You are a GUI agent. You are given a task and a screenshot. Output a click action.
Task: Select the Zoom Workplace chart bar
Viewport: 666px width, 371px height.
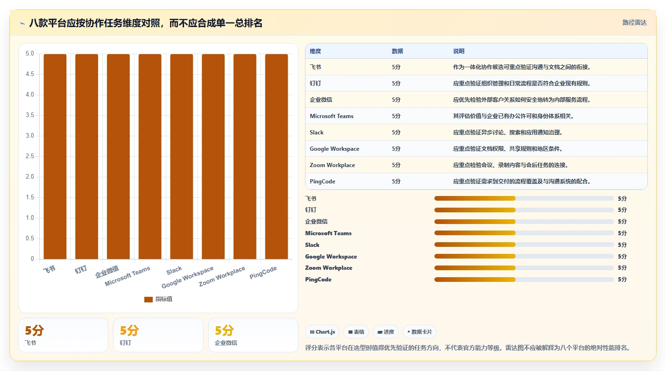245,156
